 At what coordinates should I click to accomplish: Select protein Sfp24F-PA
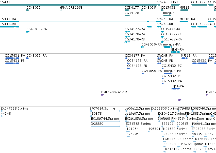[165, 56]
